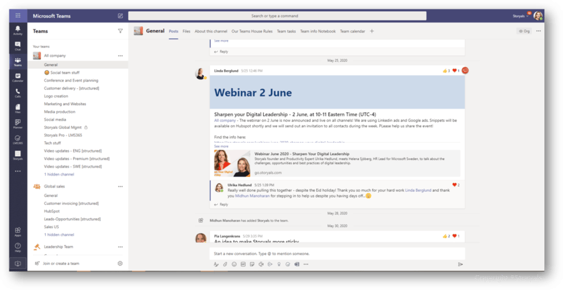Screen dimensions: 563x290
Task: Send the message with arrow icon
Action: coord(460,264)
